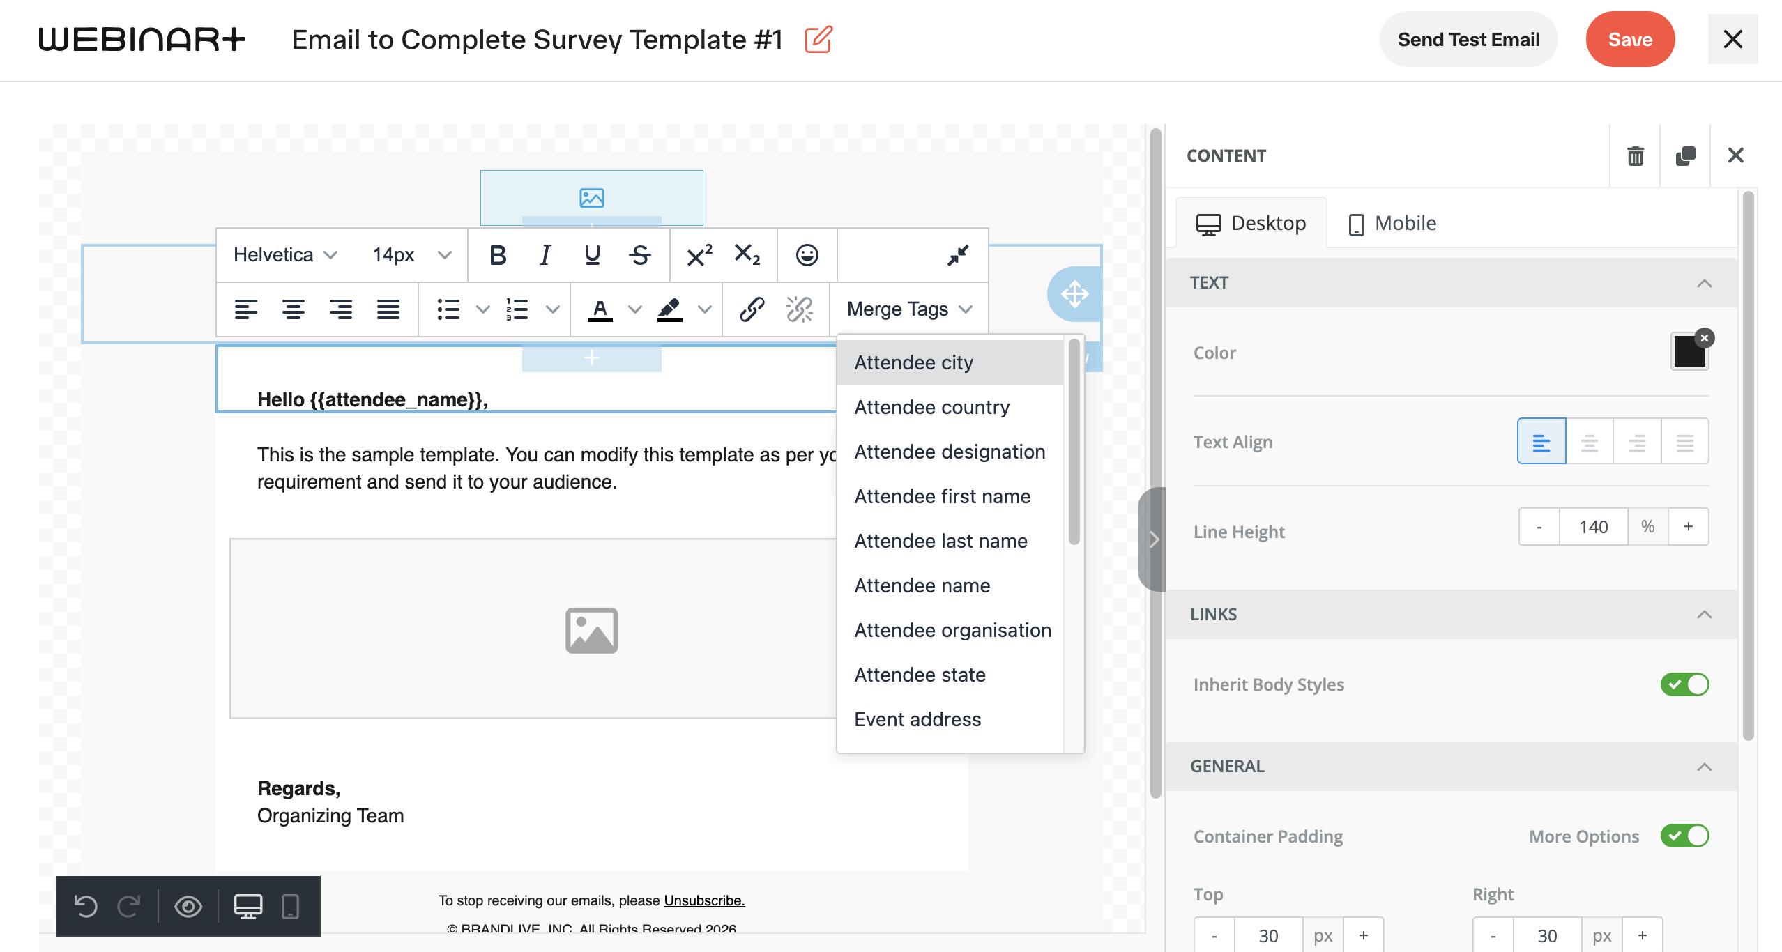Click the Line Height value field
Viewport: 1782px width, 952px height.
pos(1593,527)
